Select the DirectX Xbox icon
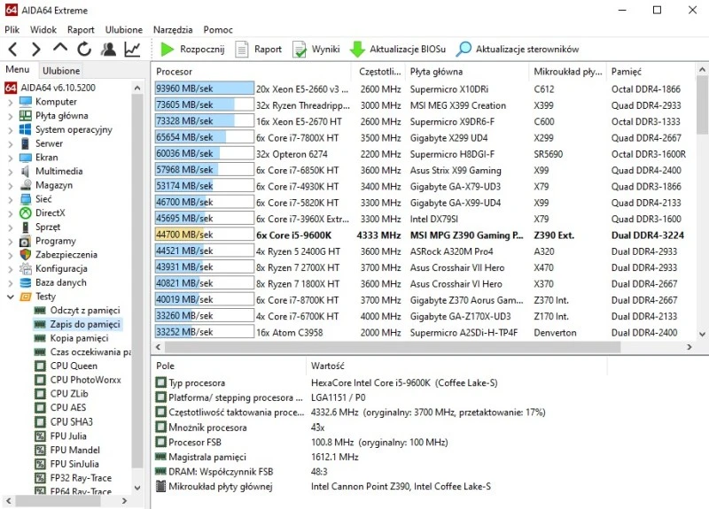The width and height of the screenshot is (709, 509). [26, 212]
